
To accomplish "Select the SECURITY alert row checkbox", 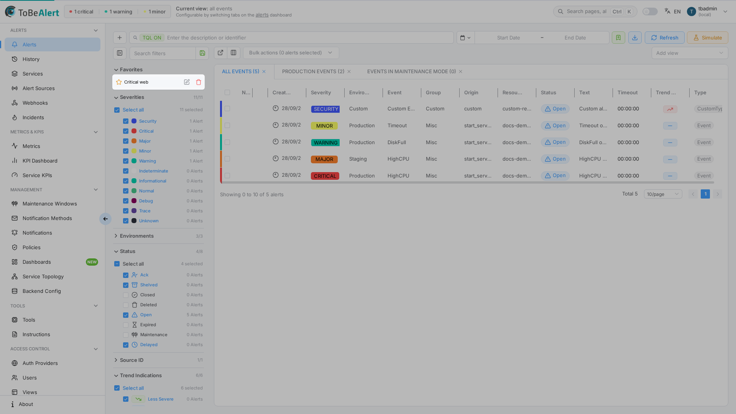I will [227, 109].
